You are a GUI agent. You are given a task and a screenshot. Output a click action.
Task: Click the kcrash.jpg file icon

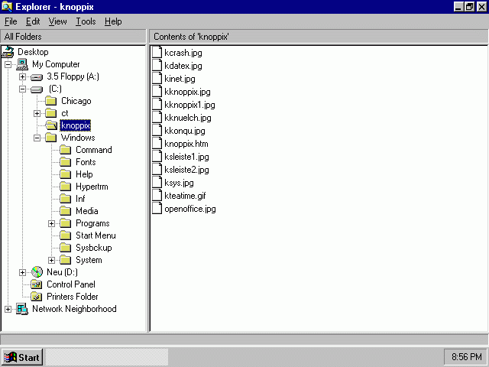click(x=157, y=52)
